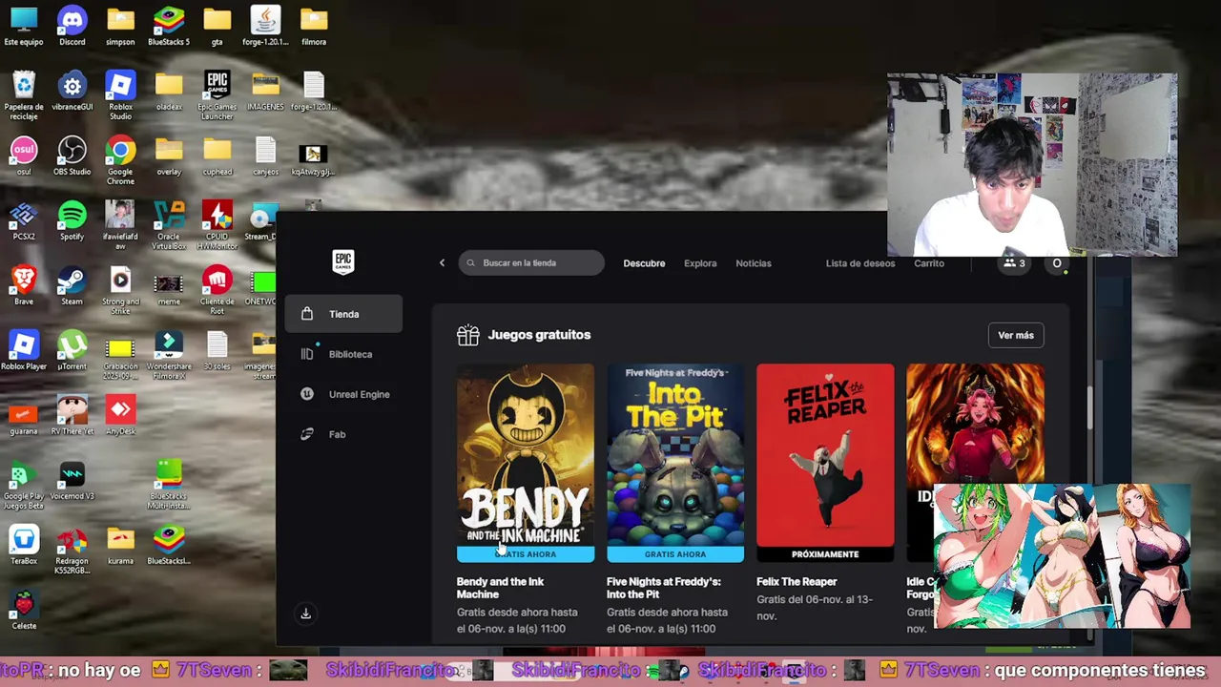Open the filmora folder on the desktop
Screen dimensions: 1221x687
[x=314, y=26]
